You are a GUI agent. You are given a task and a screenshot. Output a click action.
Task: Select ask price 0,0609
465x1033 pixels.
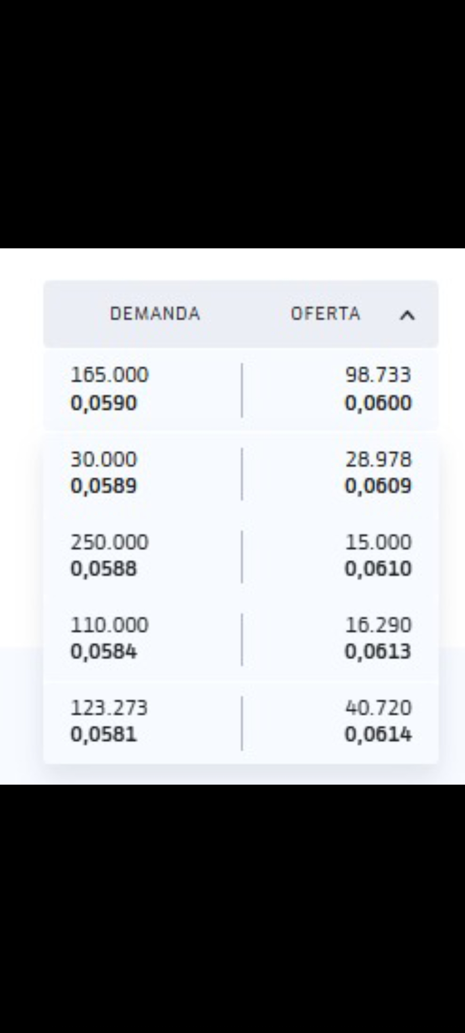pos(378,486)
